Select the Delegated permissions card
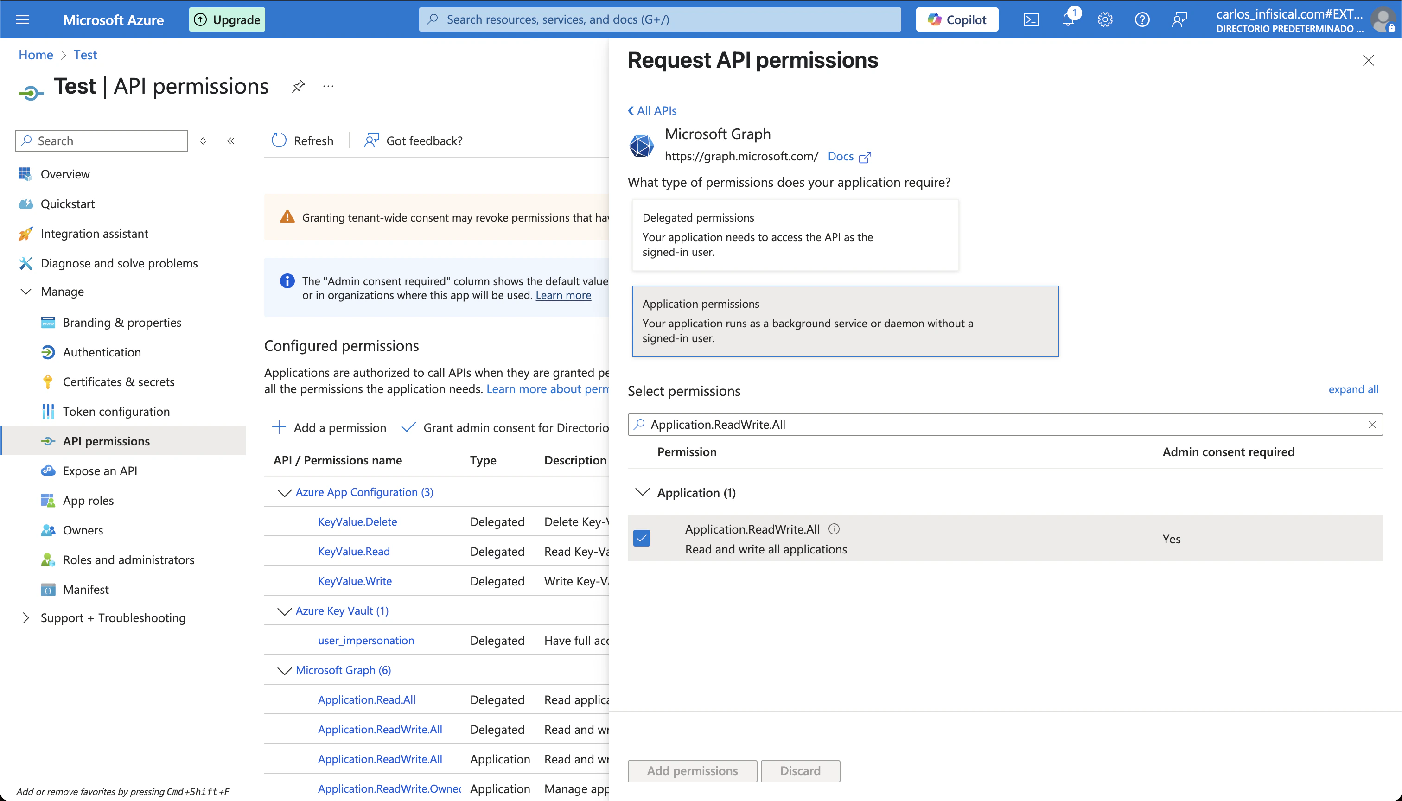This screenshot has height=801, width=1402. [x=795, y=235]
